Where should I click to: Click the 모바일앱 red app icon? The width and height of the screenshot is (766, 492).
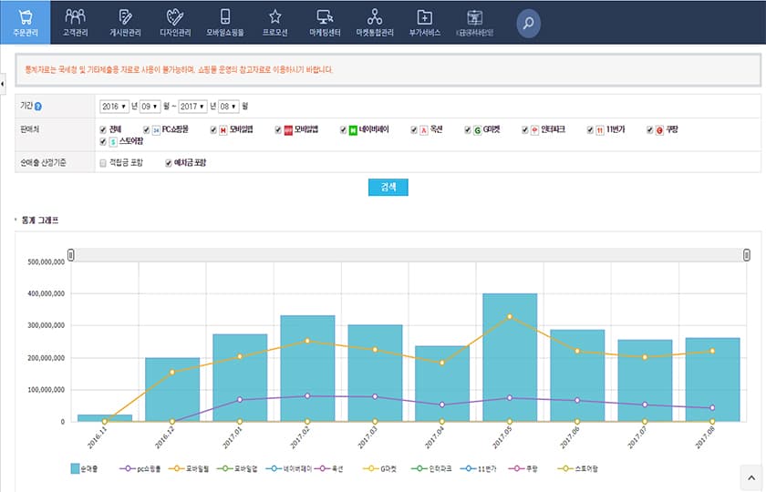(x=288, y=129)
